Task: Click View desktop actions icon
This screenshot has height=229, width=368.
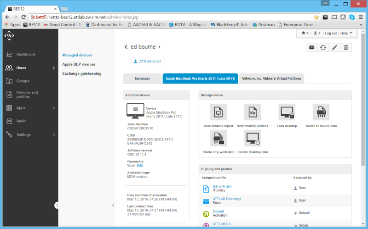Action: [x=253, y=112]
